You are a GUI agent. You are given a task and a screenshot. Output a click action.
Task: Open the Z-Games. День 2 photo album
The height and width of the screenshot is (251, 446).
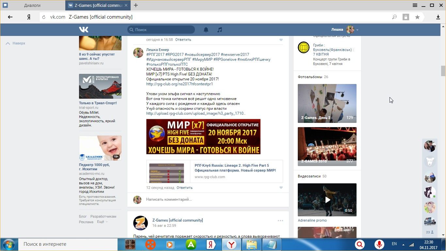point(327,103)
